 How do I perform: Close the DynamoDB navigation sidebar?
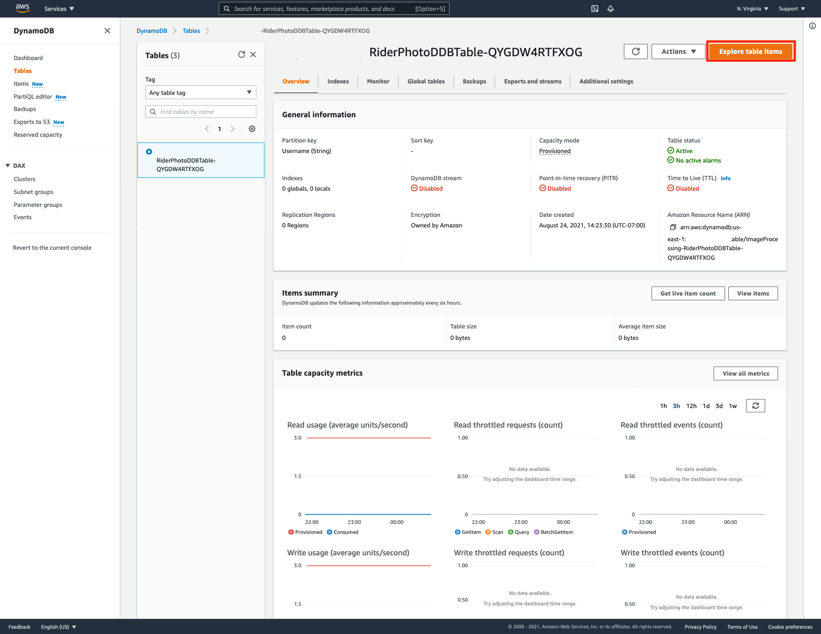pyautogui.click(x=107, y=31)
